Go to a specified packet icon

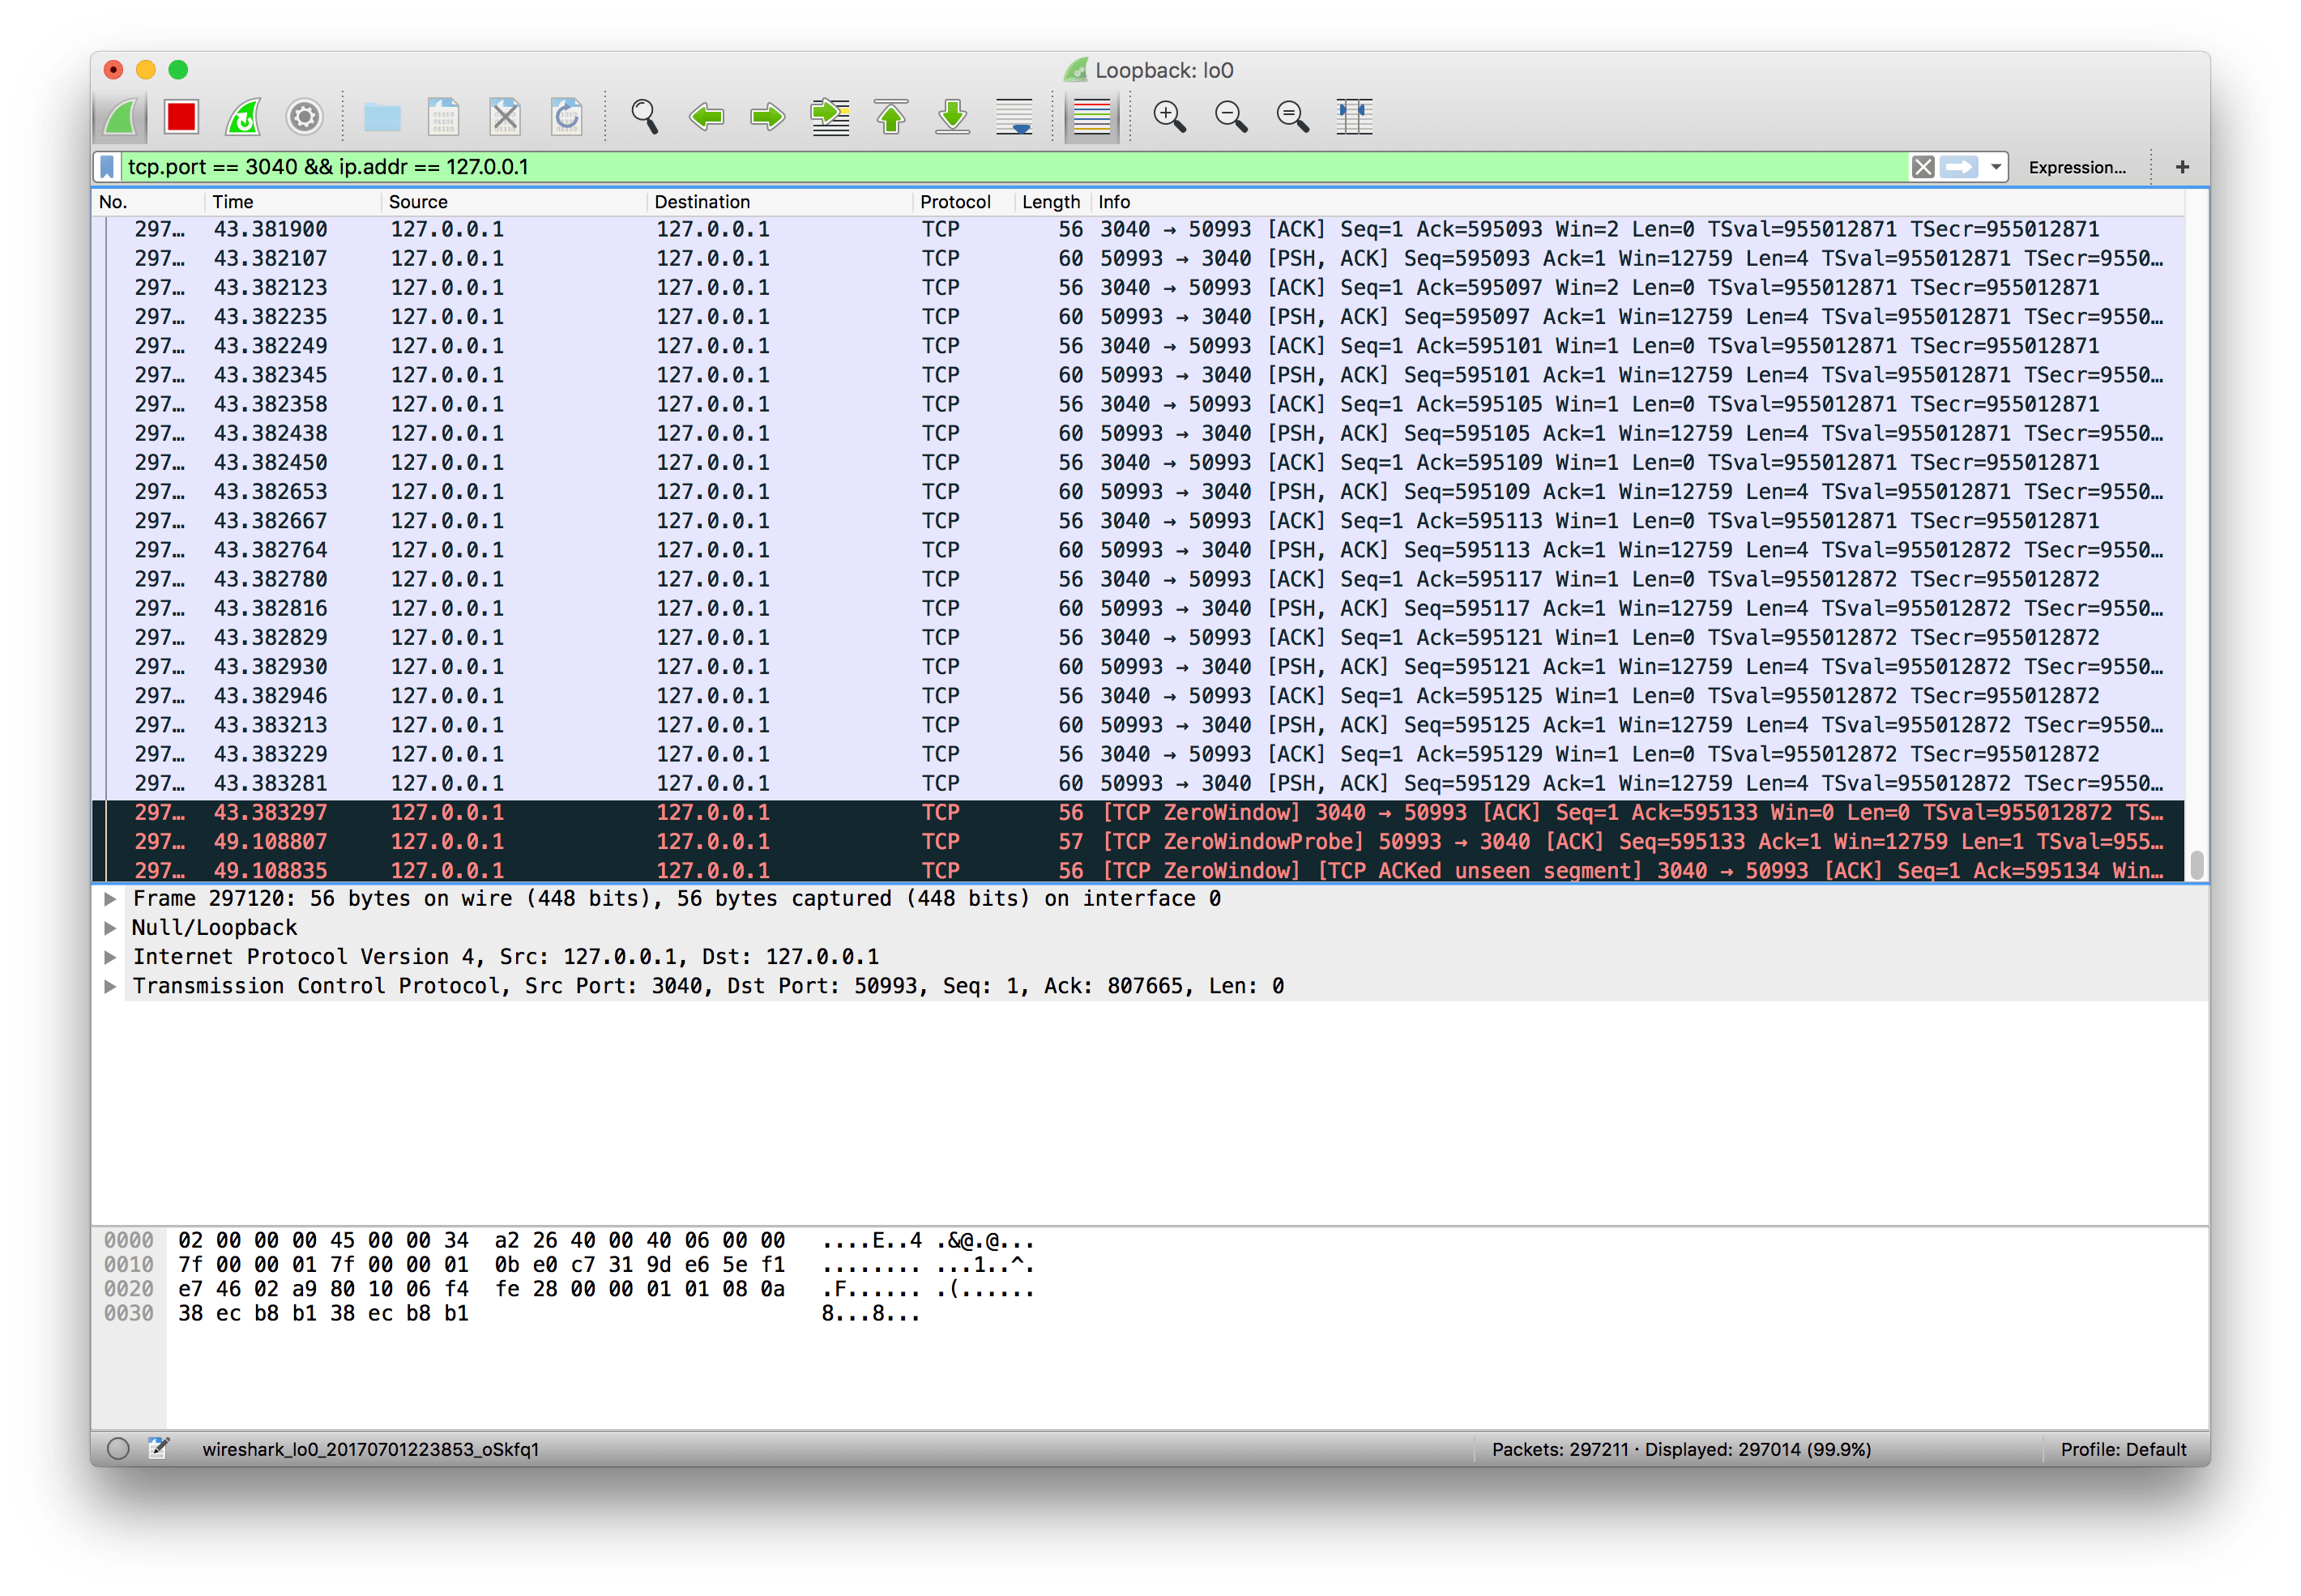830,118
